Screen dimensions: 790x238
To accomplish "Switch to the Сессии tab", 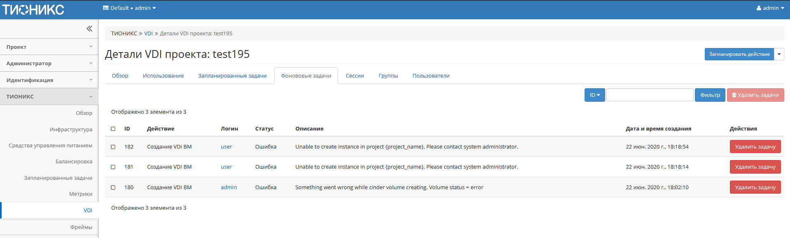I will tap(354, 76).
